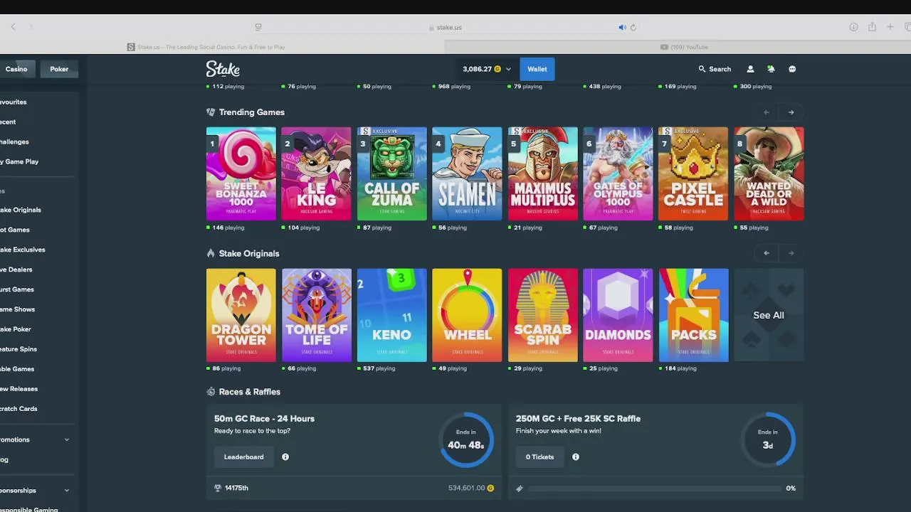This screenshot has height=512, width=911.
Task: Open Stake Poker sidebar link
Action: point(16,329)
